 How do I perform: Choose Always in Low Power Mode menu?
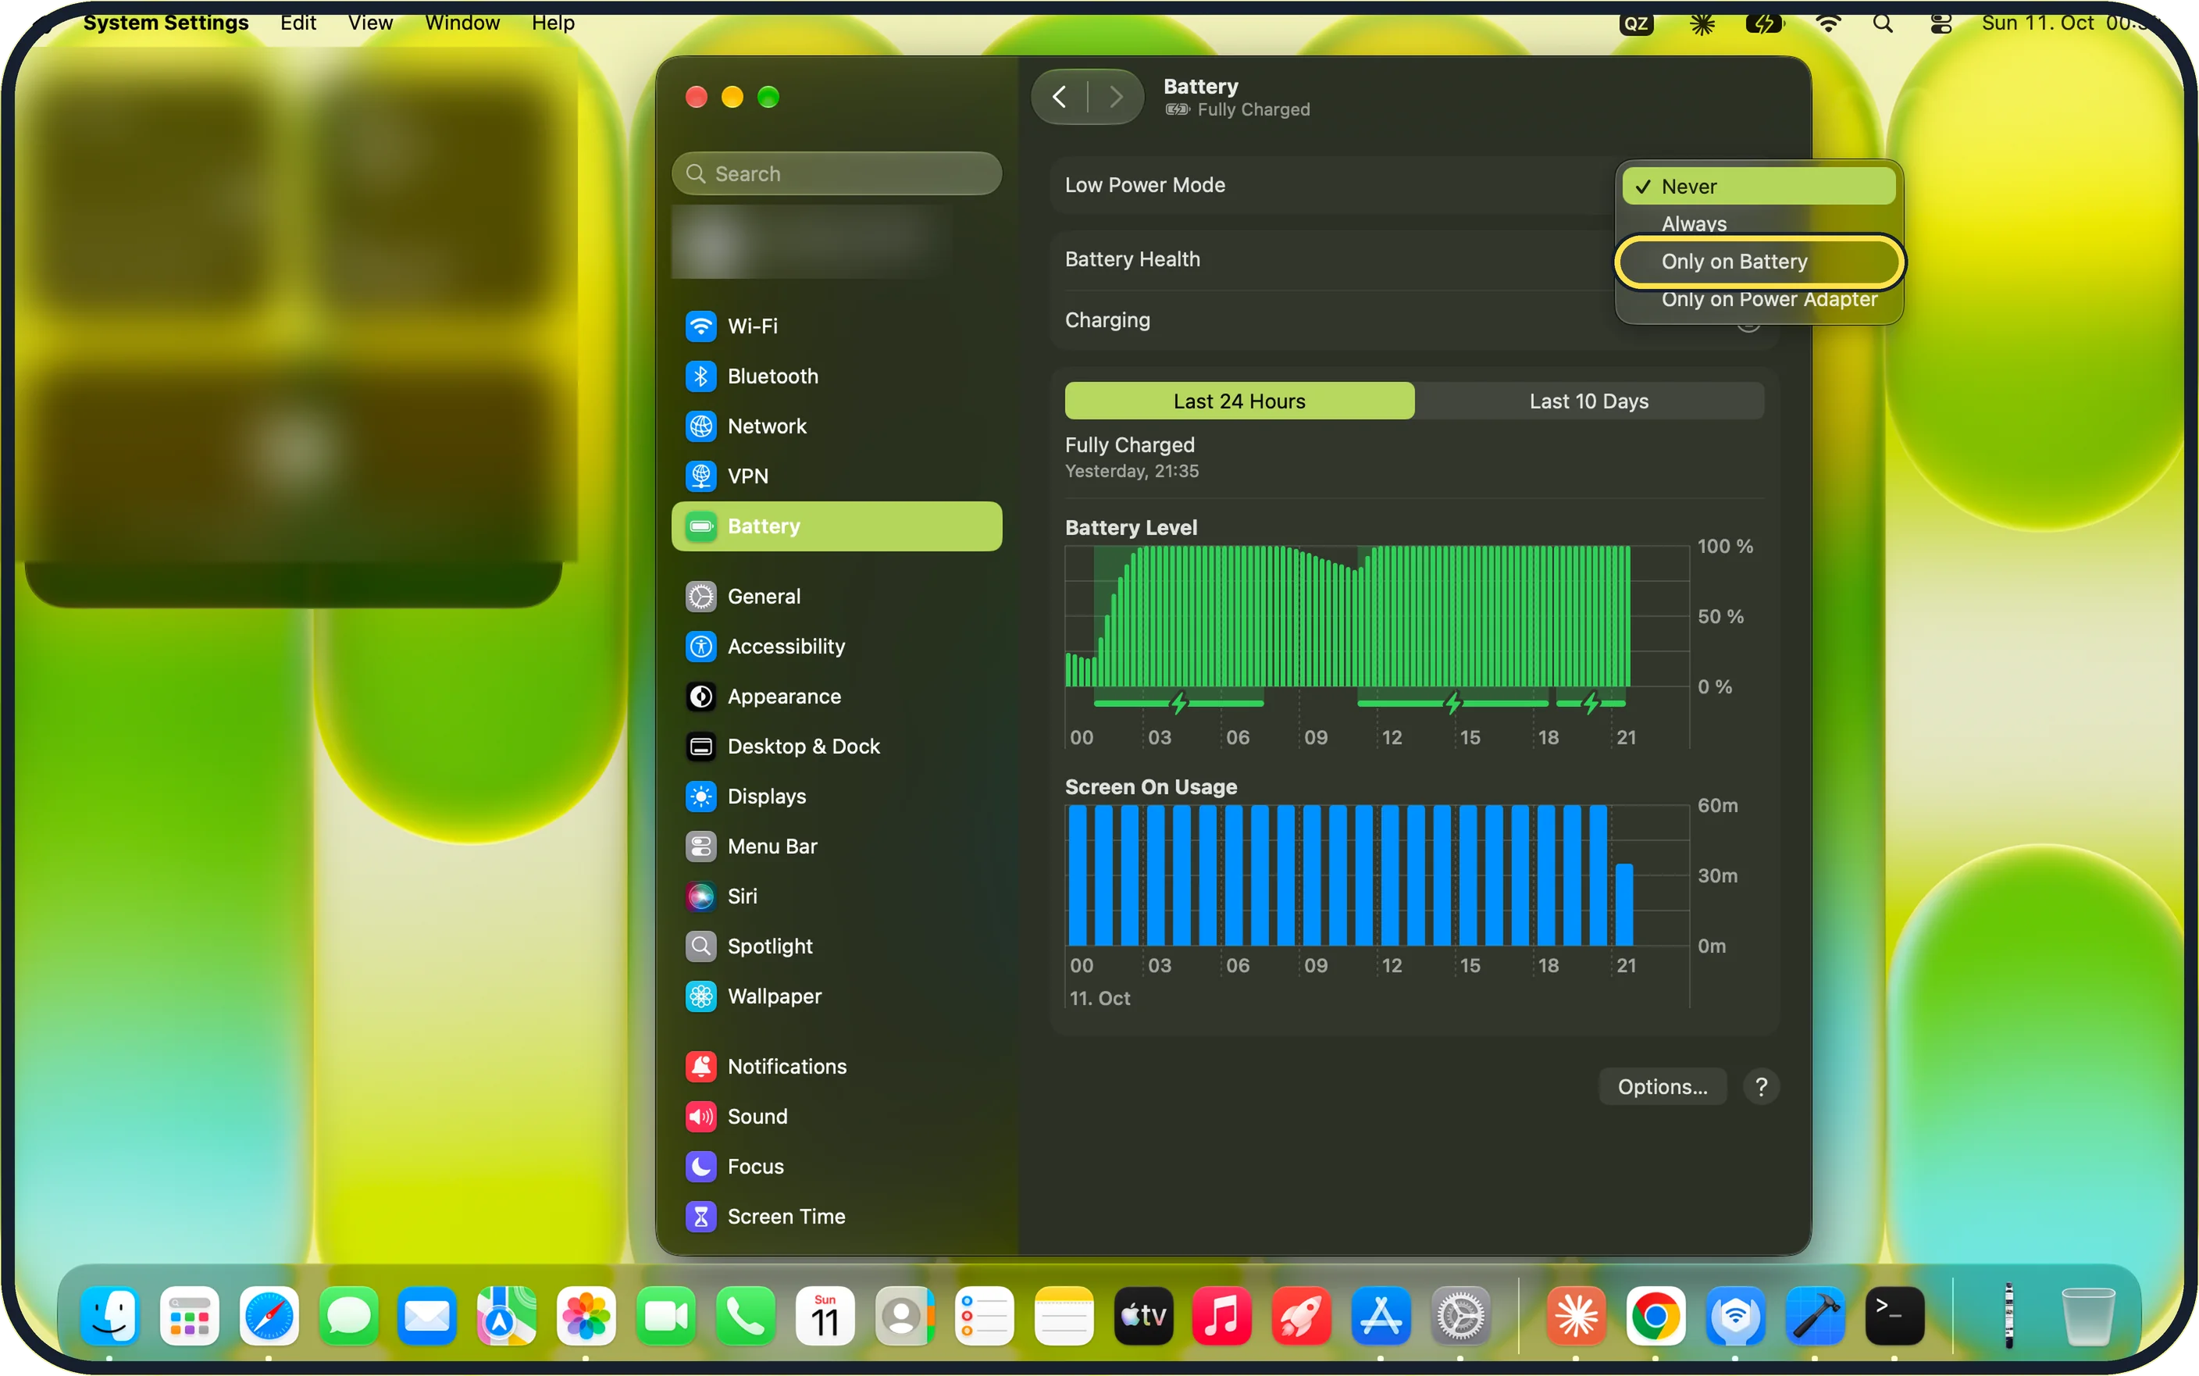[x=1758, y=223]
